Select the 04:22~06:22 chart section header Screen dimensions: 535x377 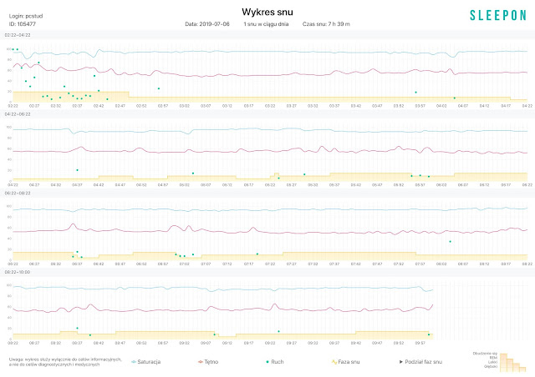coord(18,113)
